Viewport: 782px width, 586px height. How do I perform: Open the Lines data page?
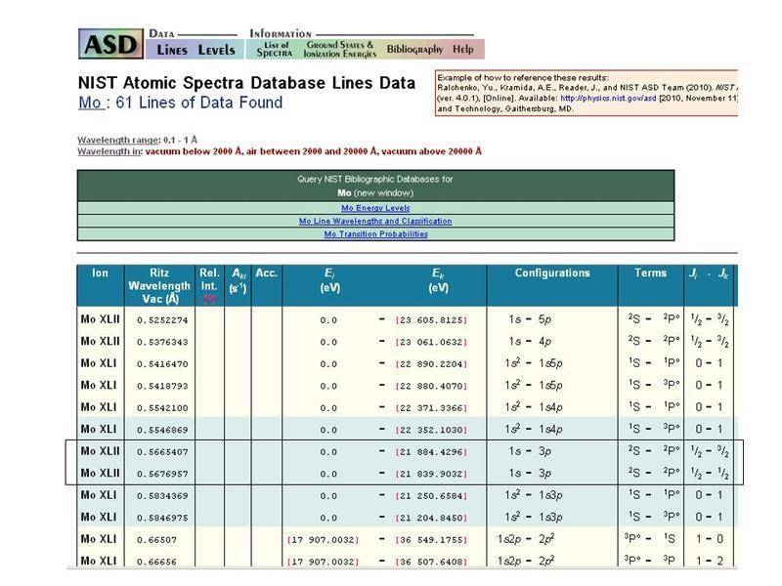pyautogui.click(x=172, y=50)
